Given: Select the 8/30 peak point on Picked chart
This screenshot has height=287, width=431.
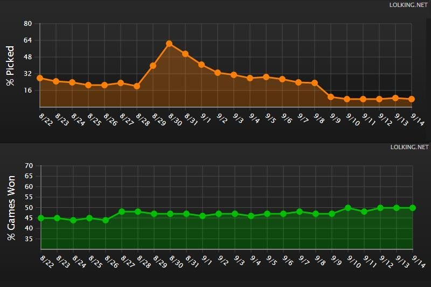Looking at the screenshot, I should 169,44.
